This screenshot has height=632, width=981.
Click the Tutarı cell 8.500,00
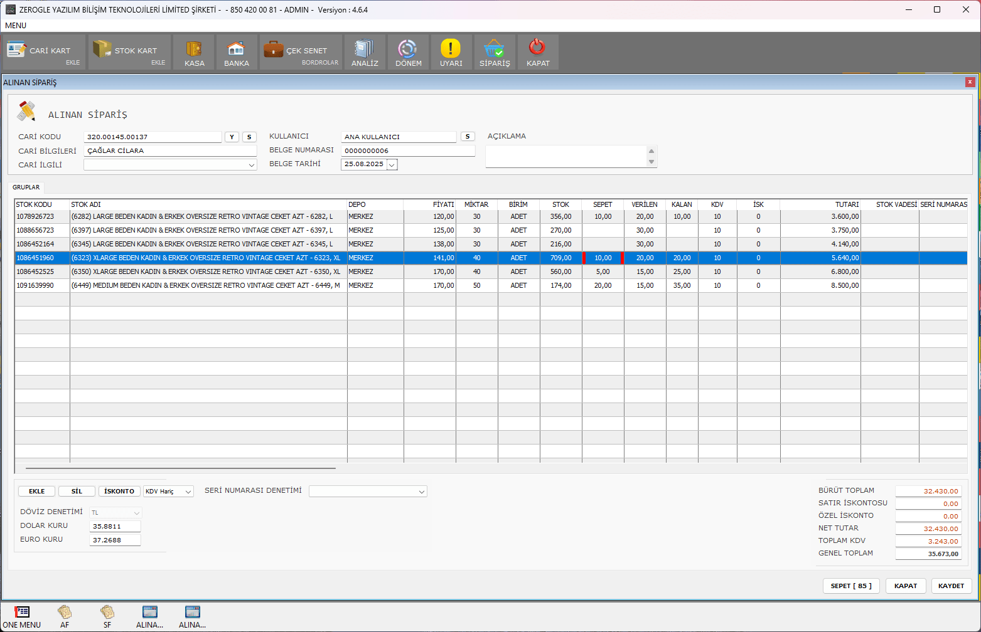point(820,285)
